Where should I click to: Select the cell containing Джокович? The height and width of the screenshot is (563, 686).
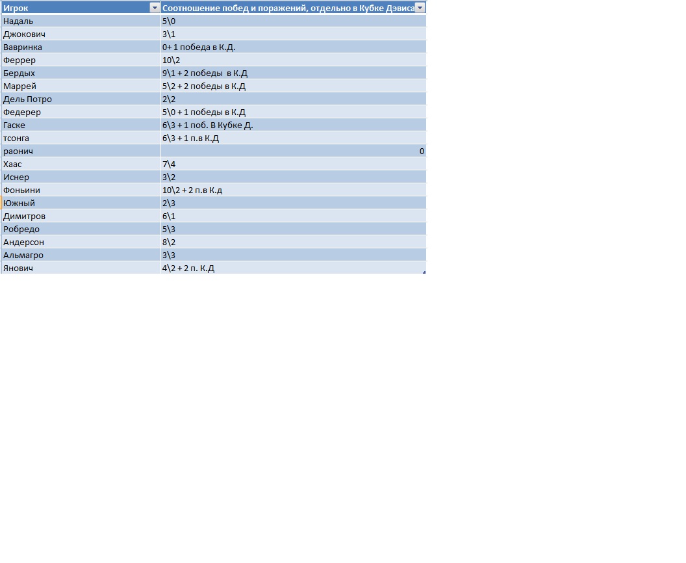point(81,34)
